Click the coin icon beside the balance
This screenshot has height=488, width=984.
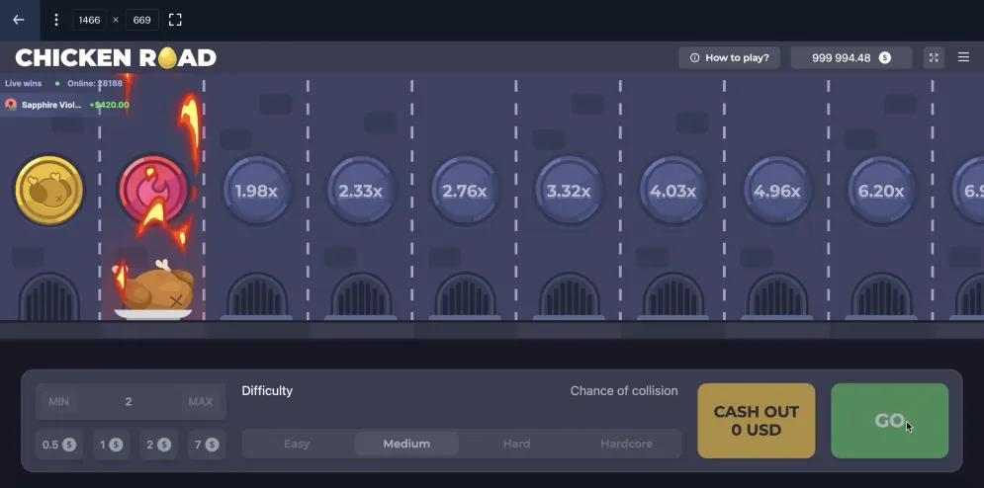coord(885,57)
